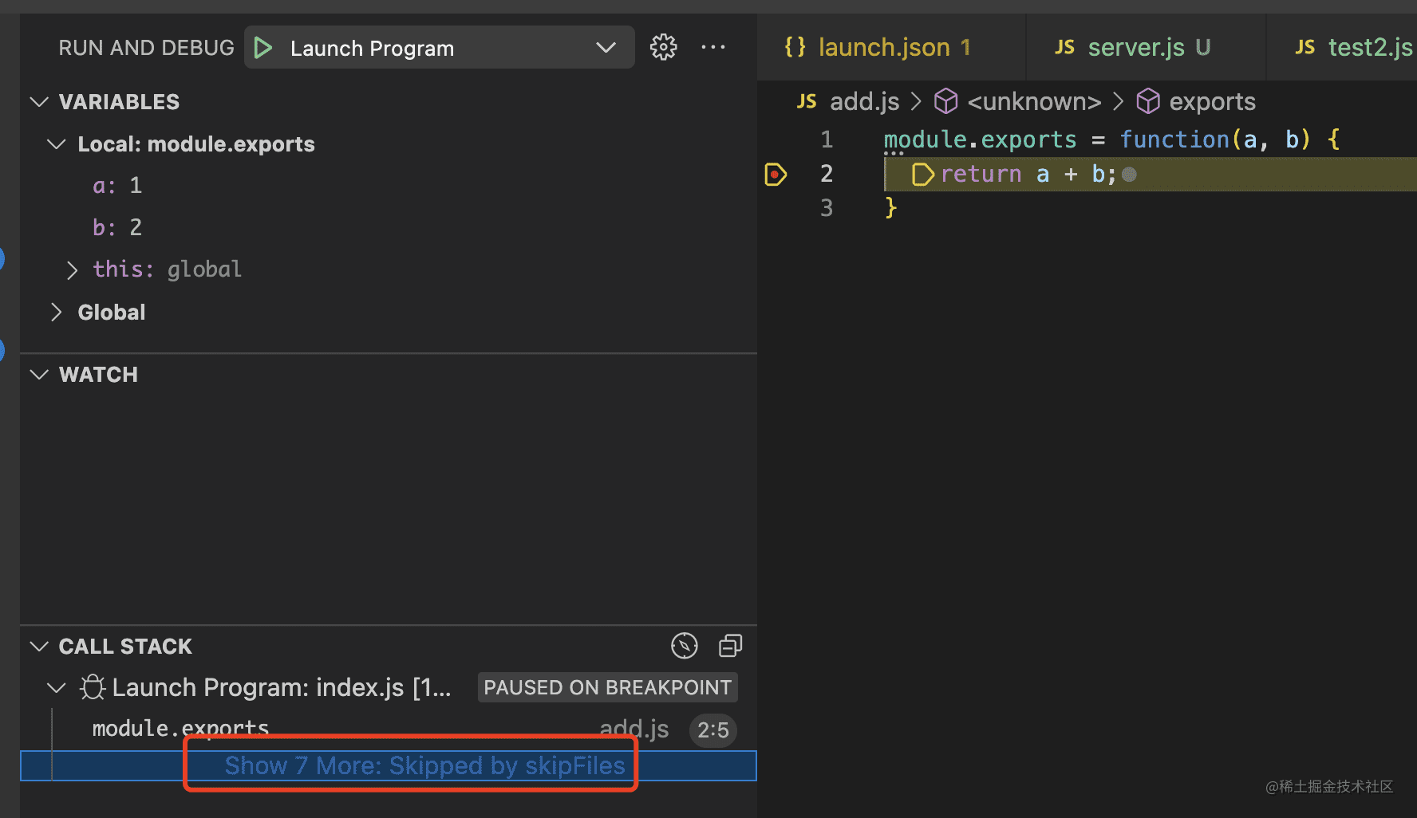Click Show 7 More: Skipped by skipFiles
Viewport: 1417px width, 818px height.
(424, 765)
